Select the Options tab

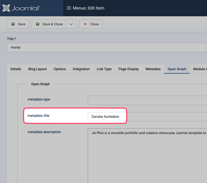click(60, 69)
